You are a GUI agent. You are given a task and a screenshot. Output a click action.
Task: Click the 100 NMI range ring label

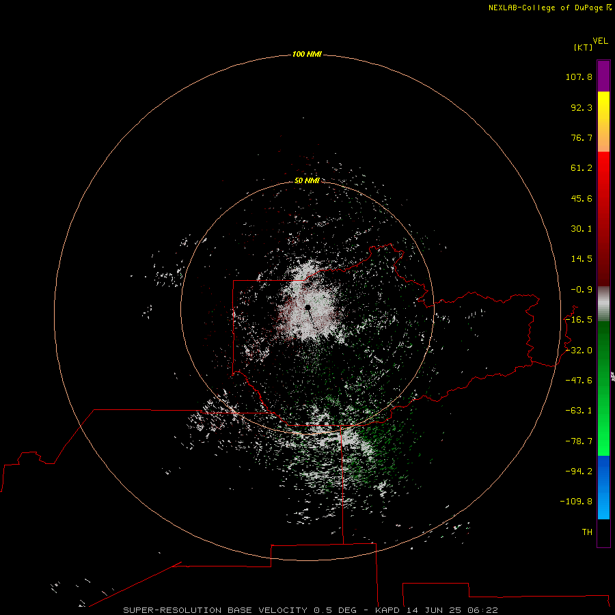click(x=307, y=54)
